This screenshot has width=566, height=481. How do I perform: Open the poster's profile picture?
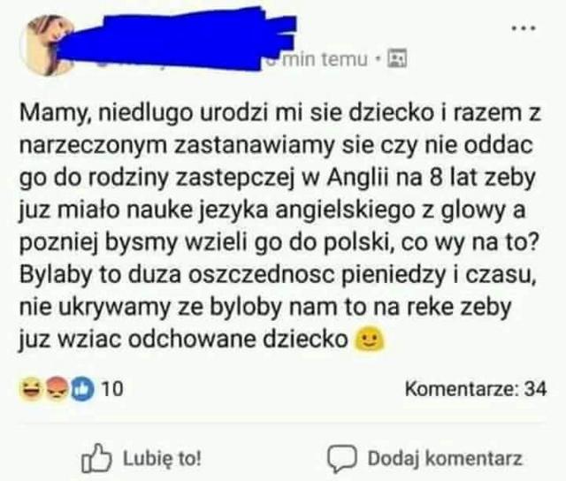(47, 45)
